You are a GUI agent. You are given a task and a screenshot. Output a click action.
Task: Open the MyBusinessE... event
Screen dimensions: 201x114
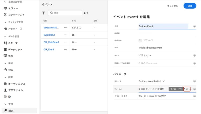click(51, 28)
